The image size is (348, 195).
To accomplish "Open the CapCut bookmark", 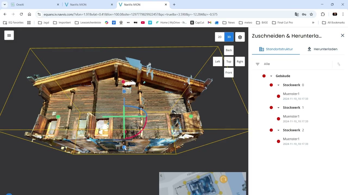I will point(197,22).
